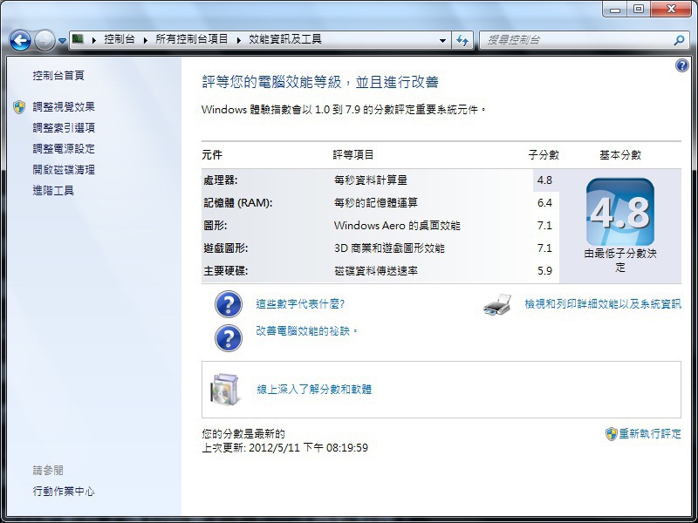The width and height of the screenshot is (698, 523).
Task: Expand arrow after 控制台 breadcrumb
Action: [x=145, y=40]
